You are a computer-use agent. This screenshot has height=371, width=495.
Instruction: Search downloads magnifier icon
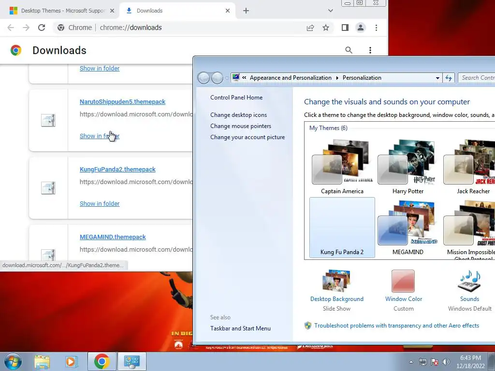[x=349, y=50]
